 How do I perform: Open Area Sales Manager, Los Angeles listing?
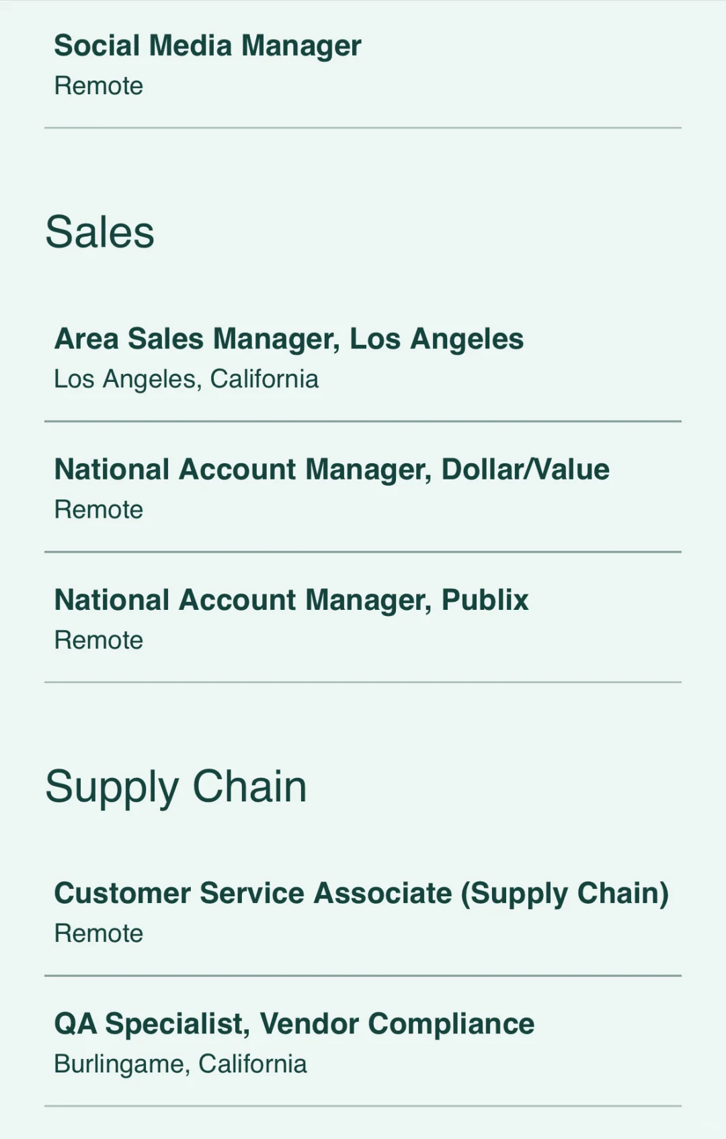(289, 339)
